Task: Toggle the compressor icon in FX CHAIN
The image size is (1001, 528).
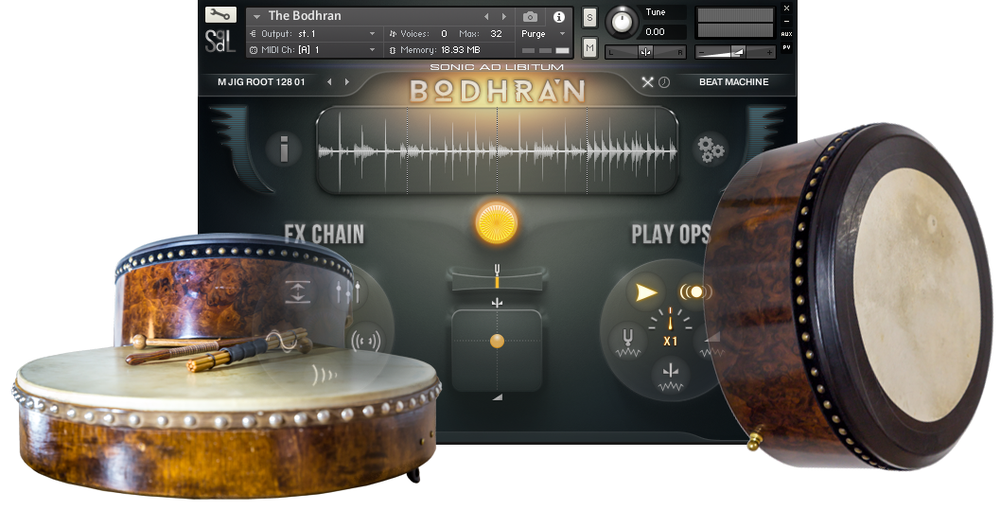Action: tap(297, 291)
